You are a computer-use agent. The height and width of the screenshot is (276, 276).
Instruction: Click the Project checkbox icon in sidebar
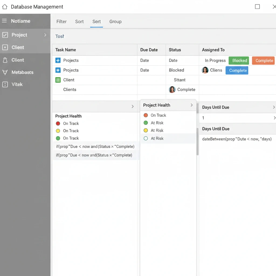(5, 35)
